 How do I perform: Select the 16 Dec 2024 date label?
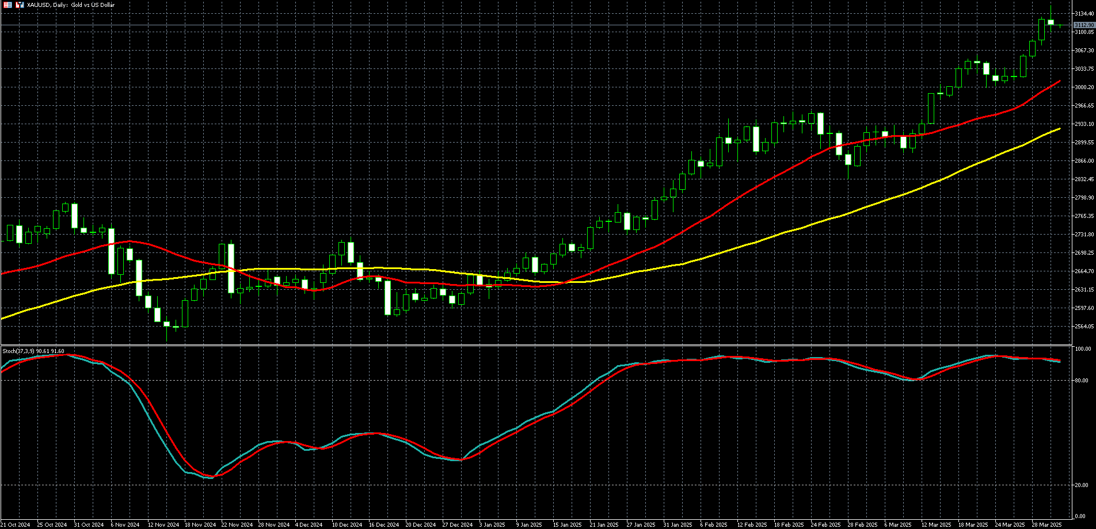384,525
